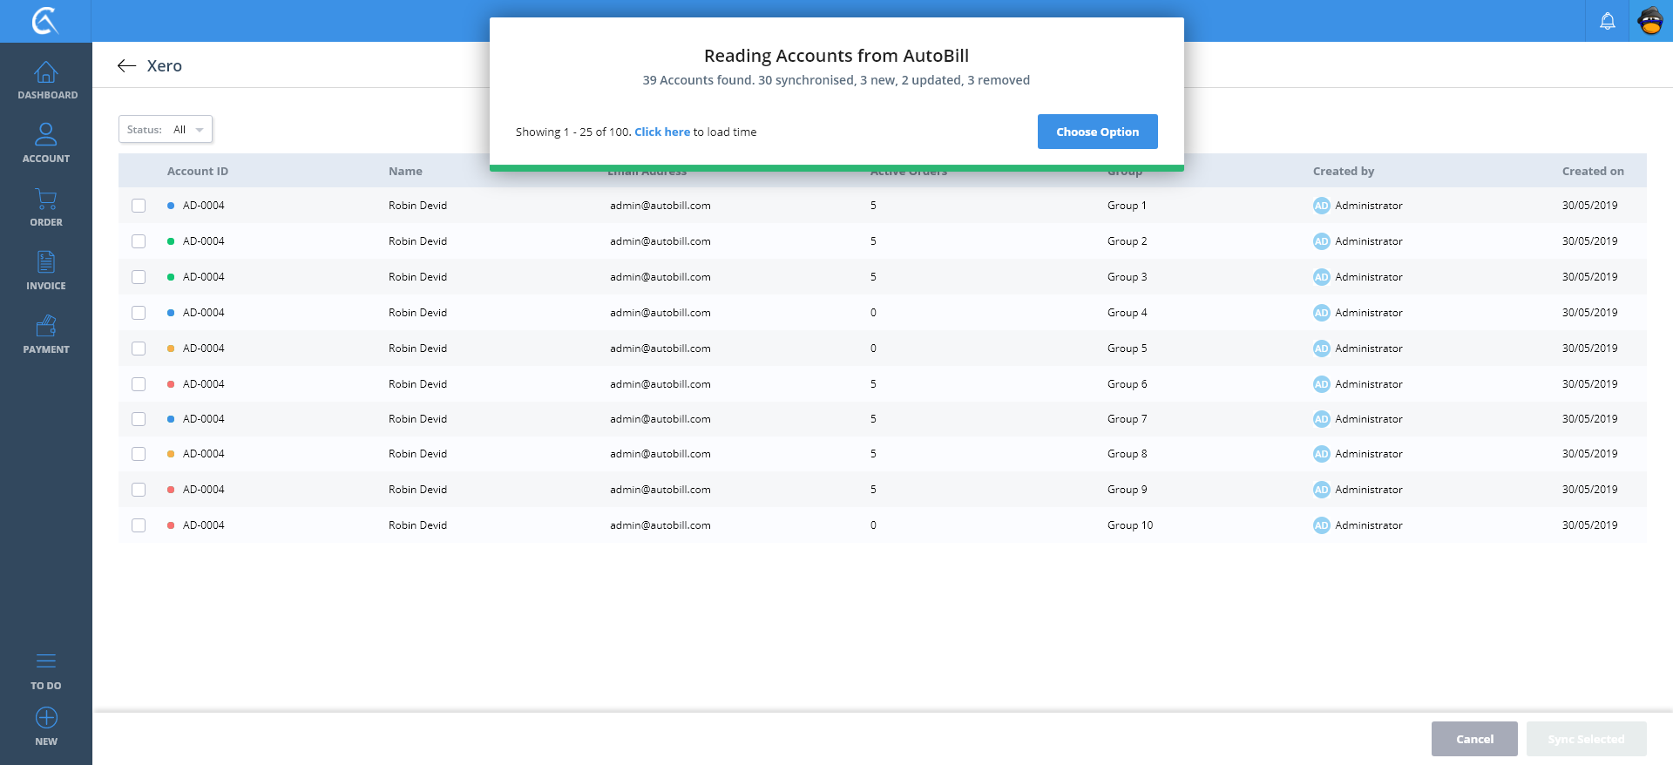The image size is (1673, 765).
Task: Click the New plus icon
Action: (x=46, y=718)
